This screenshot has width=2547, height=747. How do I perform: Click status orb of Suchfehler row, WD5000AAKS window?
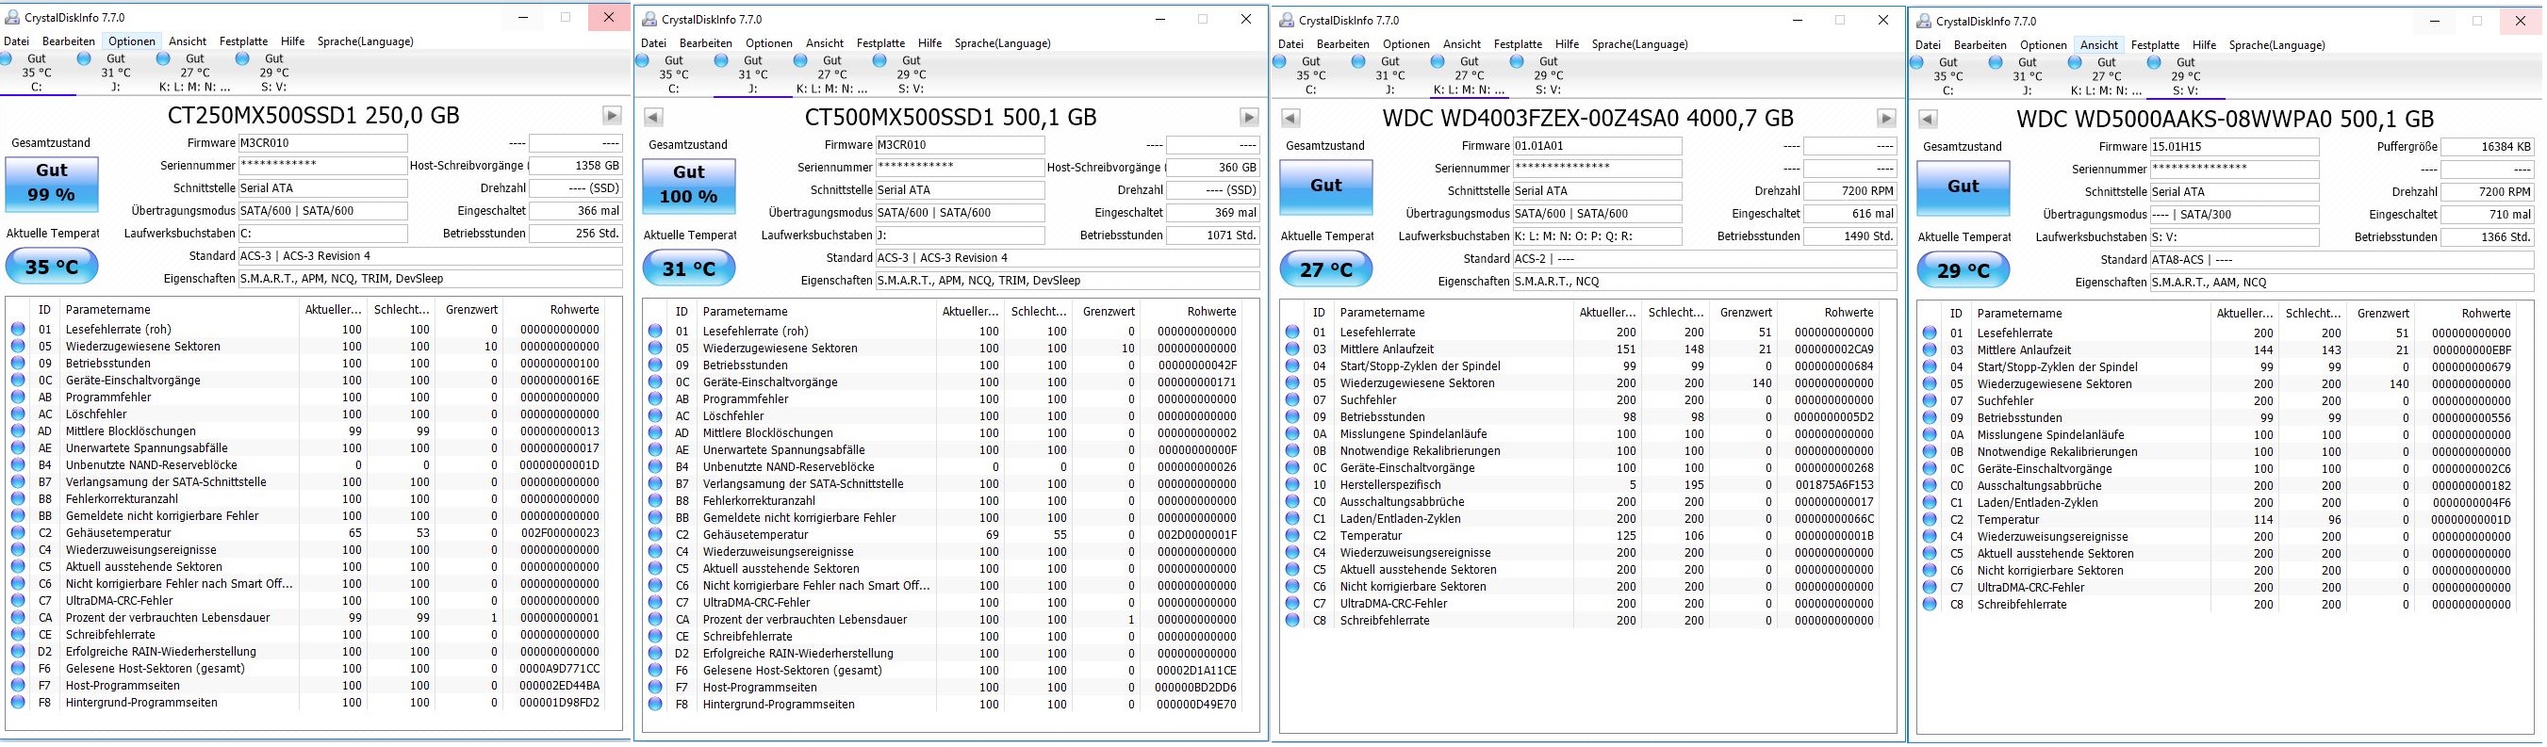tap(1929, 401)
